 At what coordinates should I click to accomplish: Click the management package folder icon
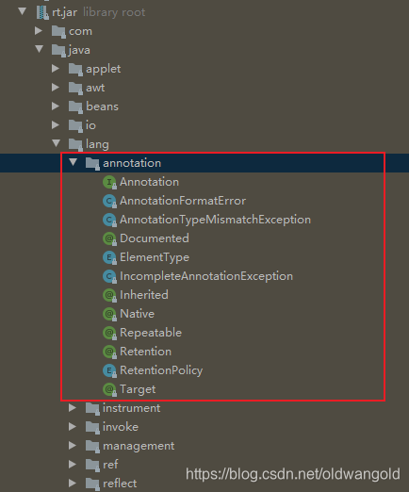coord(92,446)
